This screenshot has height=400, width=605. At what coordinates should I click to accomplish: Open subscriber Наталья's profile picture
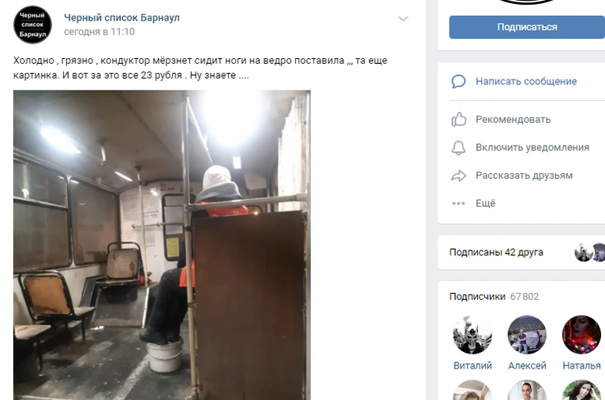point(581,335)
